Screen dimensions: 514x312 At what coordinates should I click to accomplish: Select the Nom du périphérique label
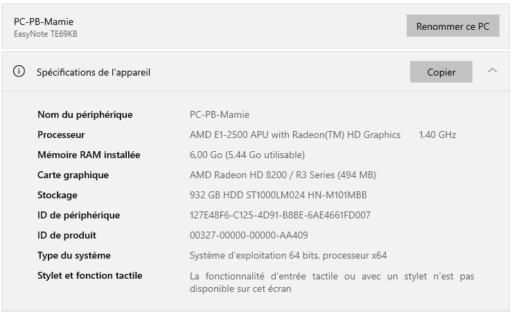click(x=85, y=114)
